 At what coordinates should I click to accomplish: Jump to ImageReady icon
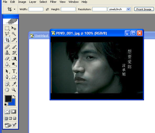pyautogui.click(x=8, y=125)
